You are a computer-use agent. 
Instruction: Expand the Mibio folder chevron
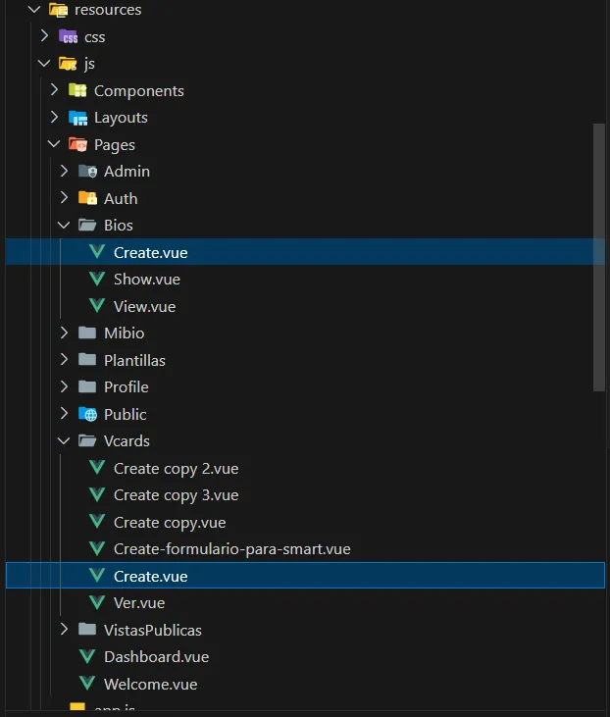tap(64, 333)
